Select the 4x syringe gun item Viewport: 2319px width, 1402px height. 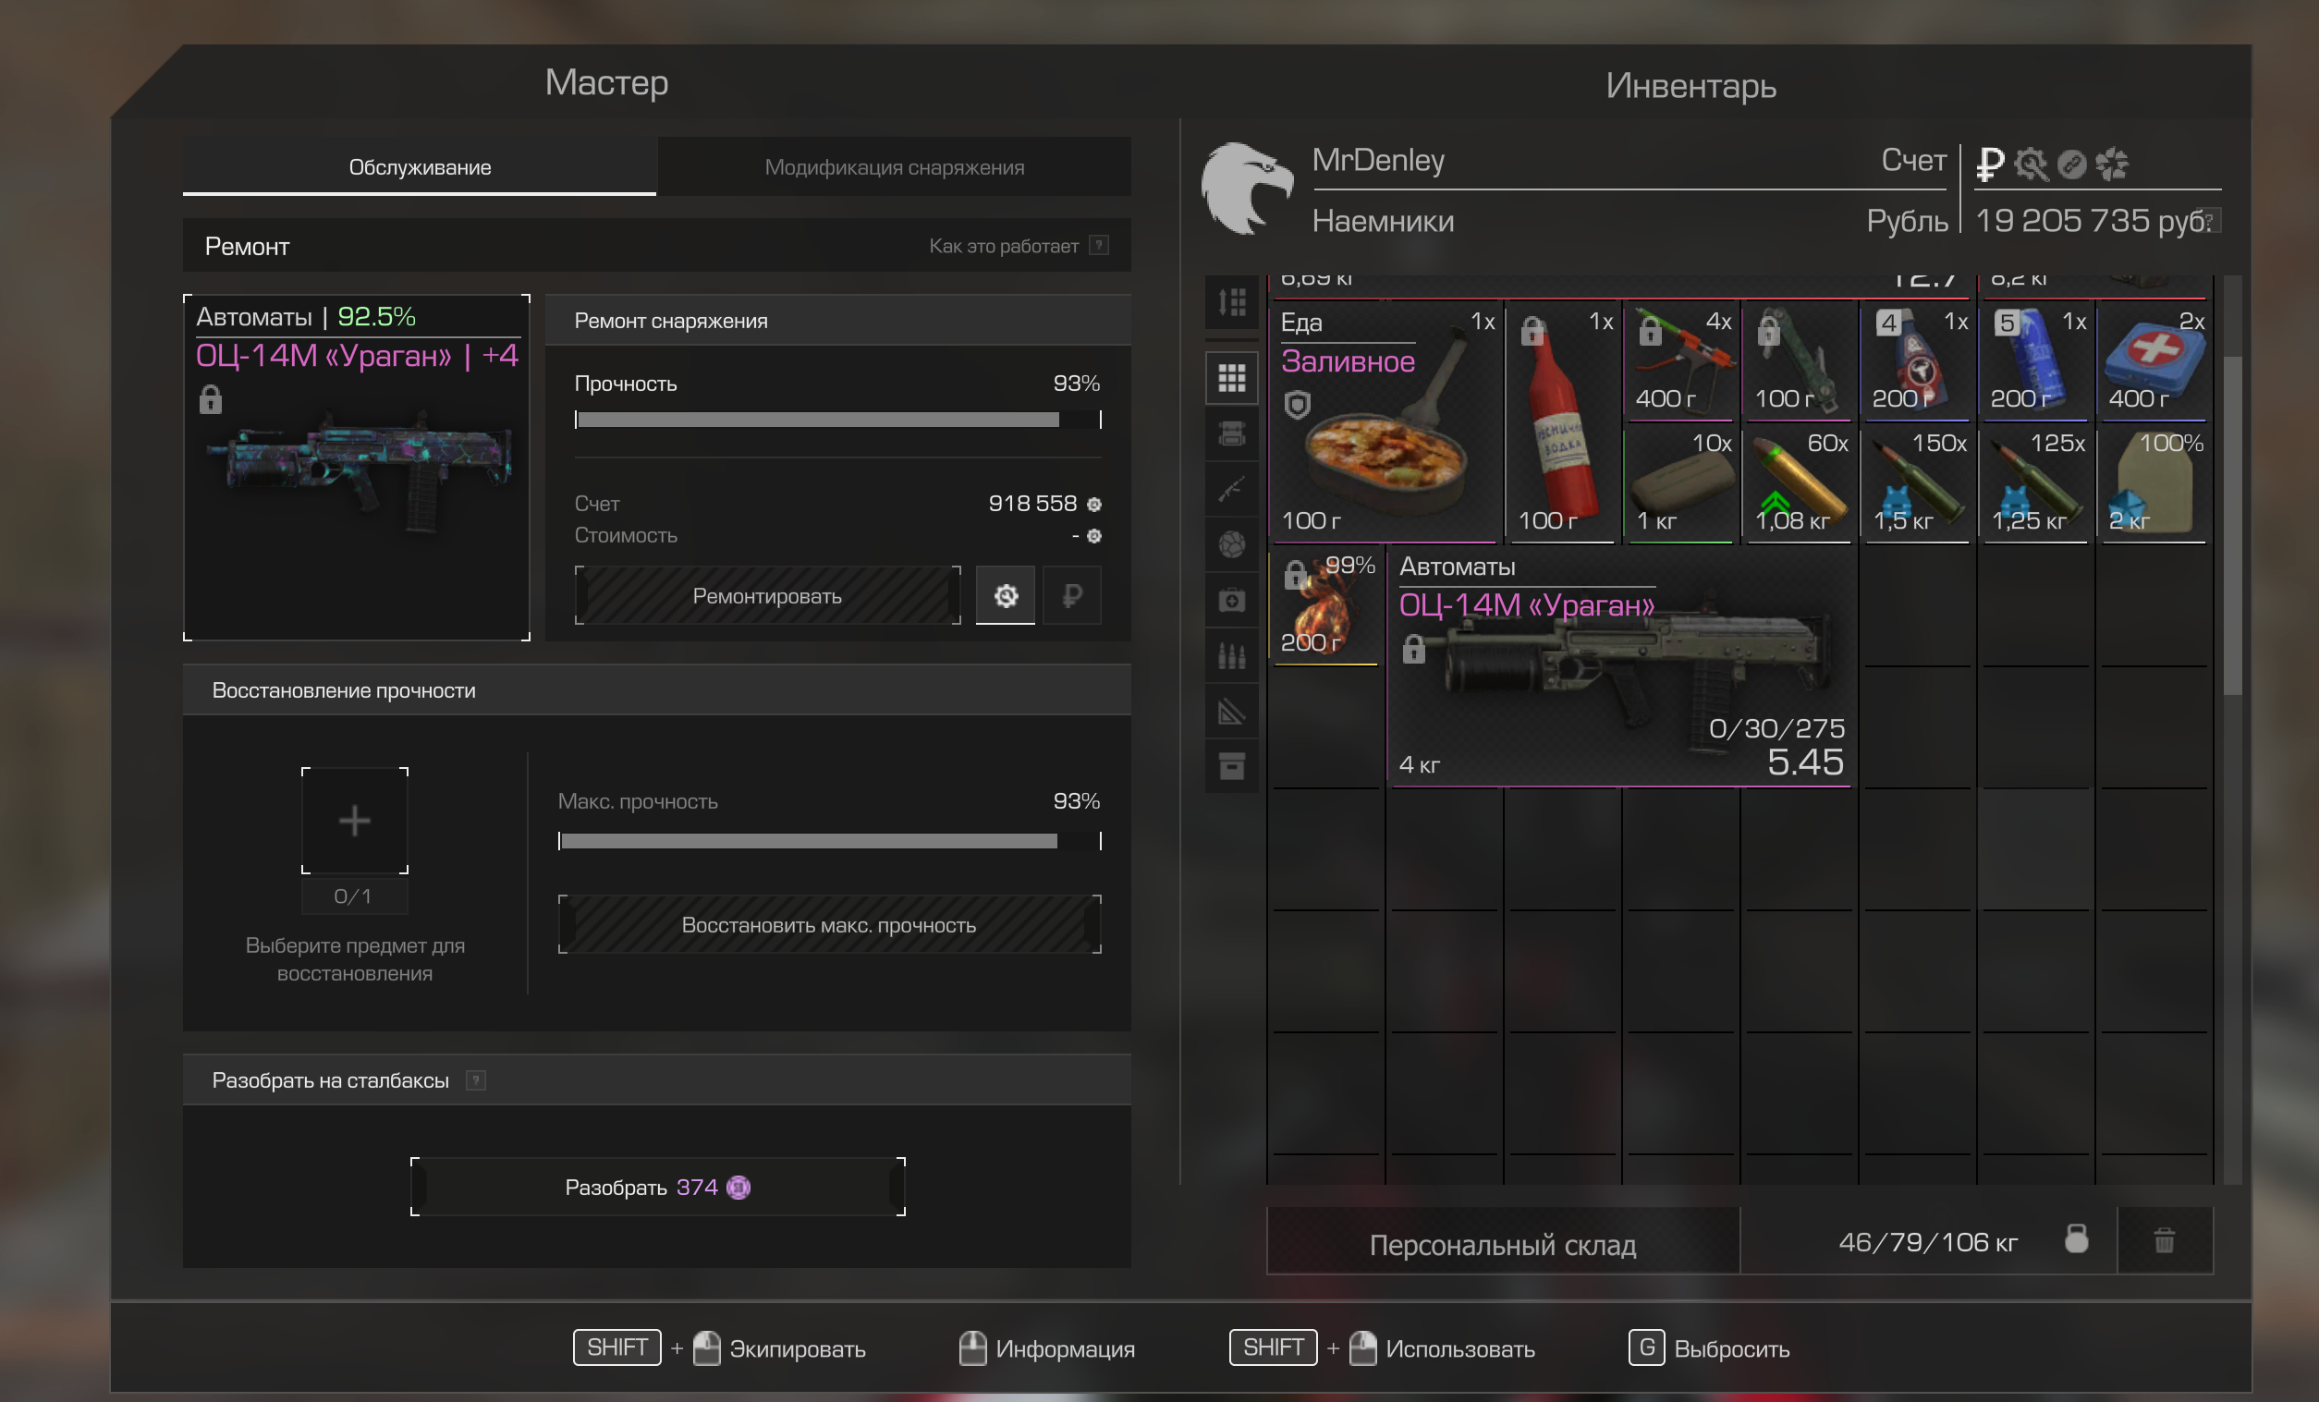1680,360
